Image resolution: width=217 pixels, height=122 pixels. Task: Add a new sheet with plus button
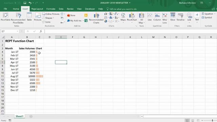pyautogui.click(x=31, y=117)
